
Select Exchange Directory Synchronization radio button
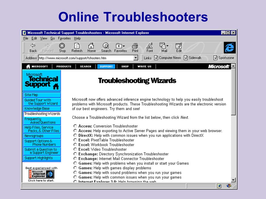(x=75, y=154)
